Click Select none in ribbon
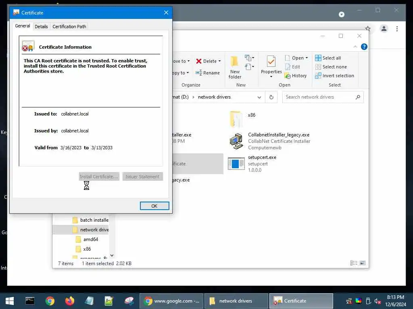Viewport: 413px width, 309px height. (x=331, y=67)
